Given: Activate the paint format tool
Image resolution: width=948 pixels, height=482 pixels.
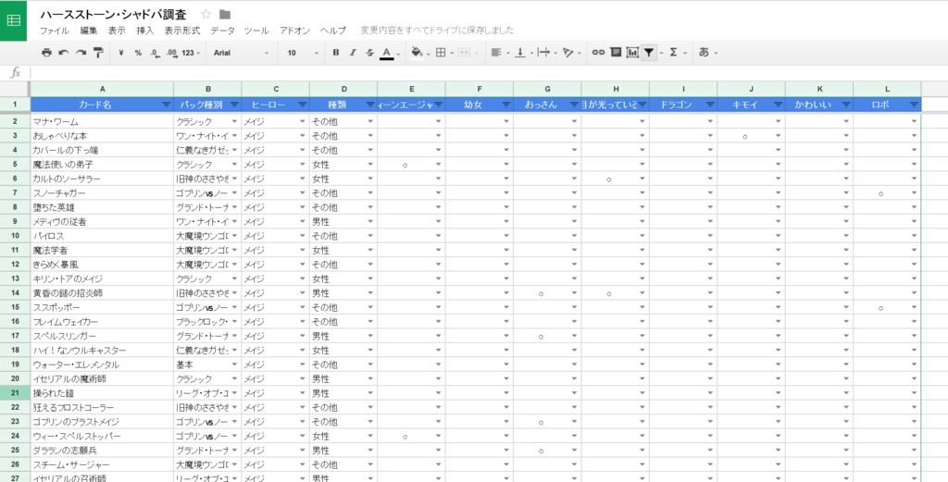Looking at the screenshot, I should (98, 53).
